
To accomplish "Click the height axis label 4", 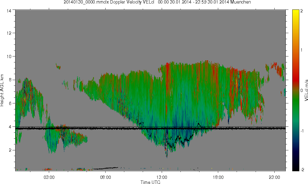I will [10, 127].
